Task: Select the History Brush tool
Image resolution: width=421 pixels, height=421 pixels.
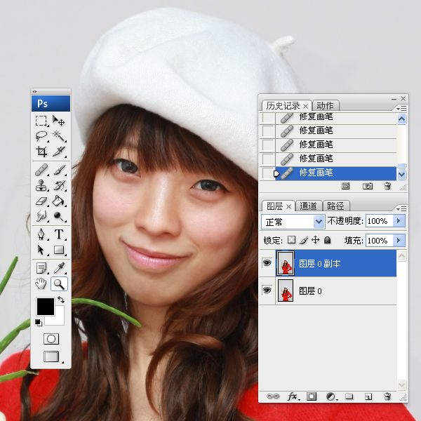Action: pos(58,185)
